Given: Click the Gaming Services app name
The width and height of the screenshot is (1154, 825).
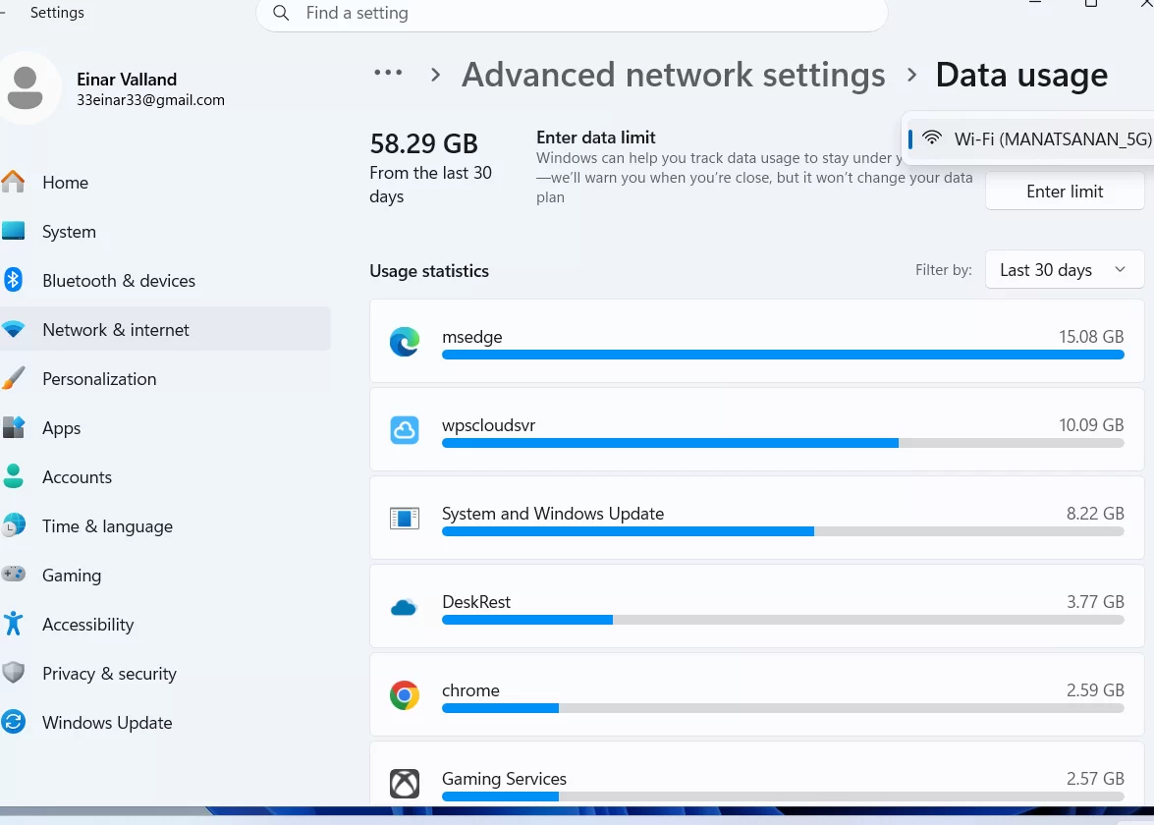Looking at the screenshot, I should coord(504,779).
